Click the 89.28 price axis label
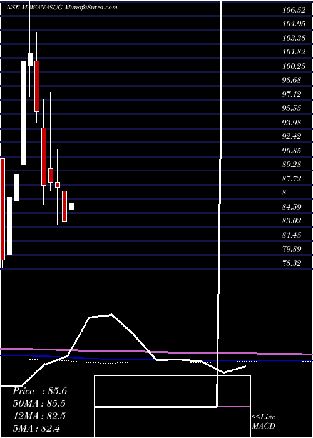Screen dimensions: 313x438 (292, 165)
